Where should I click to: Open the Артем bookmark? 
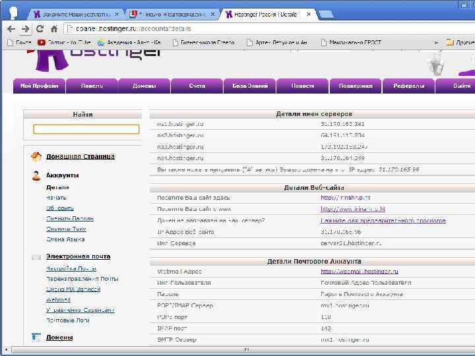click(278, 43)
